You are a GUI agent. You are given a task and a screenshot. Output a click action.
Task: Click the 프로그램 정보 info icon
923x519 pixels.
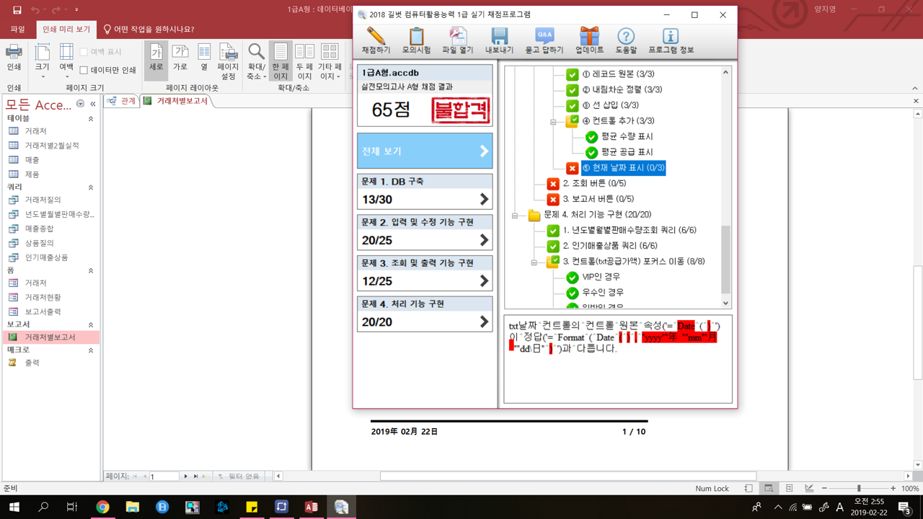(671, 40)
